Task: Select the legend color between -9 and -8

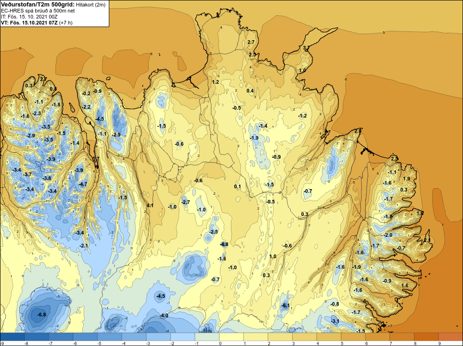Action: click(13, 337)
